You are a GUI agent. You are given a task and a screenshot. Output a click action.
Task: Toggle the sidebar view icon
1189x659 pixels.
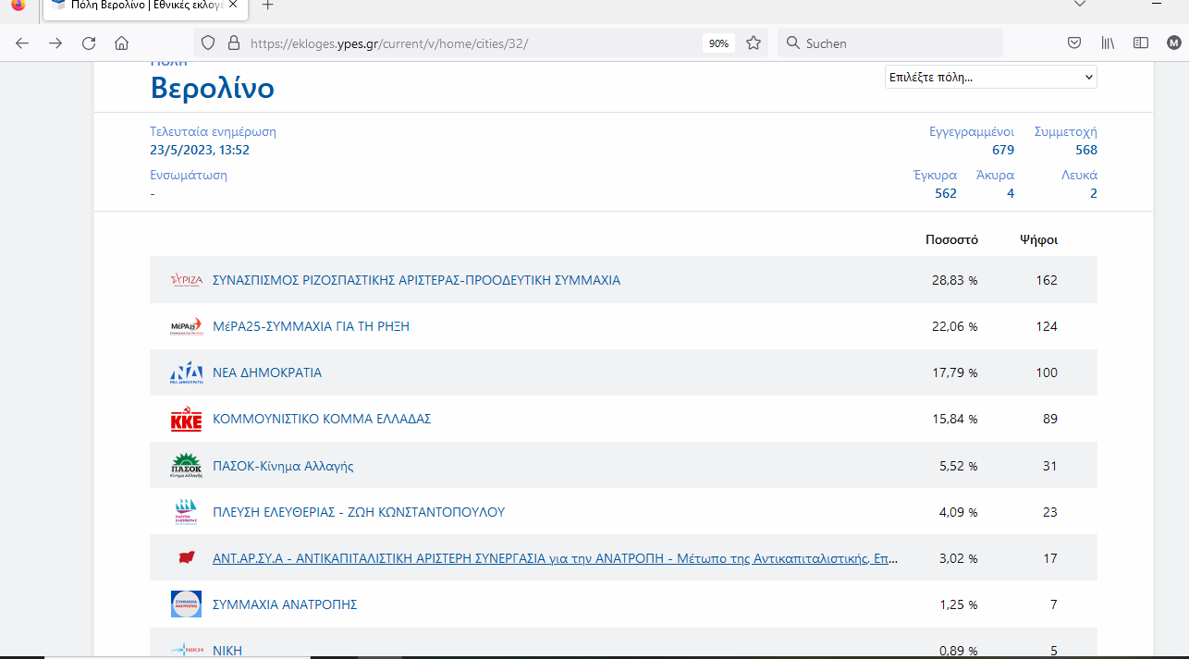(1141, 43)
